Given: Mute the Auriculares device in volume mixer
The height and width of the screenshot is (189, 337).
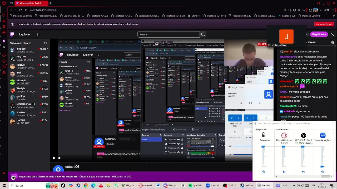Looking at the screenshot, I should click(264, 172).
